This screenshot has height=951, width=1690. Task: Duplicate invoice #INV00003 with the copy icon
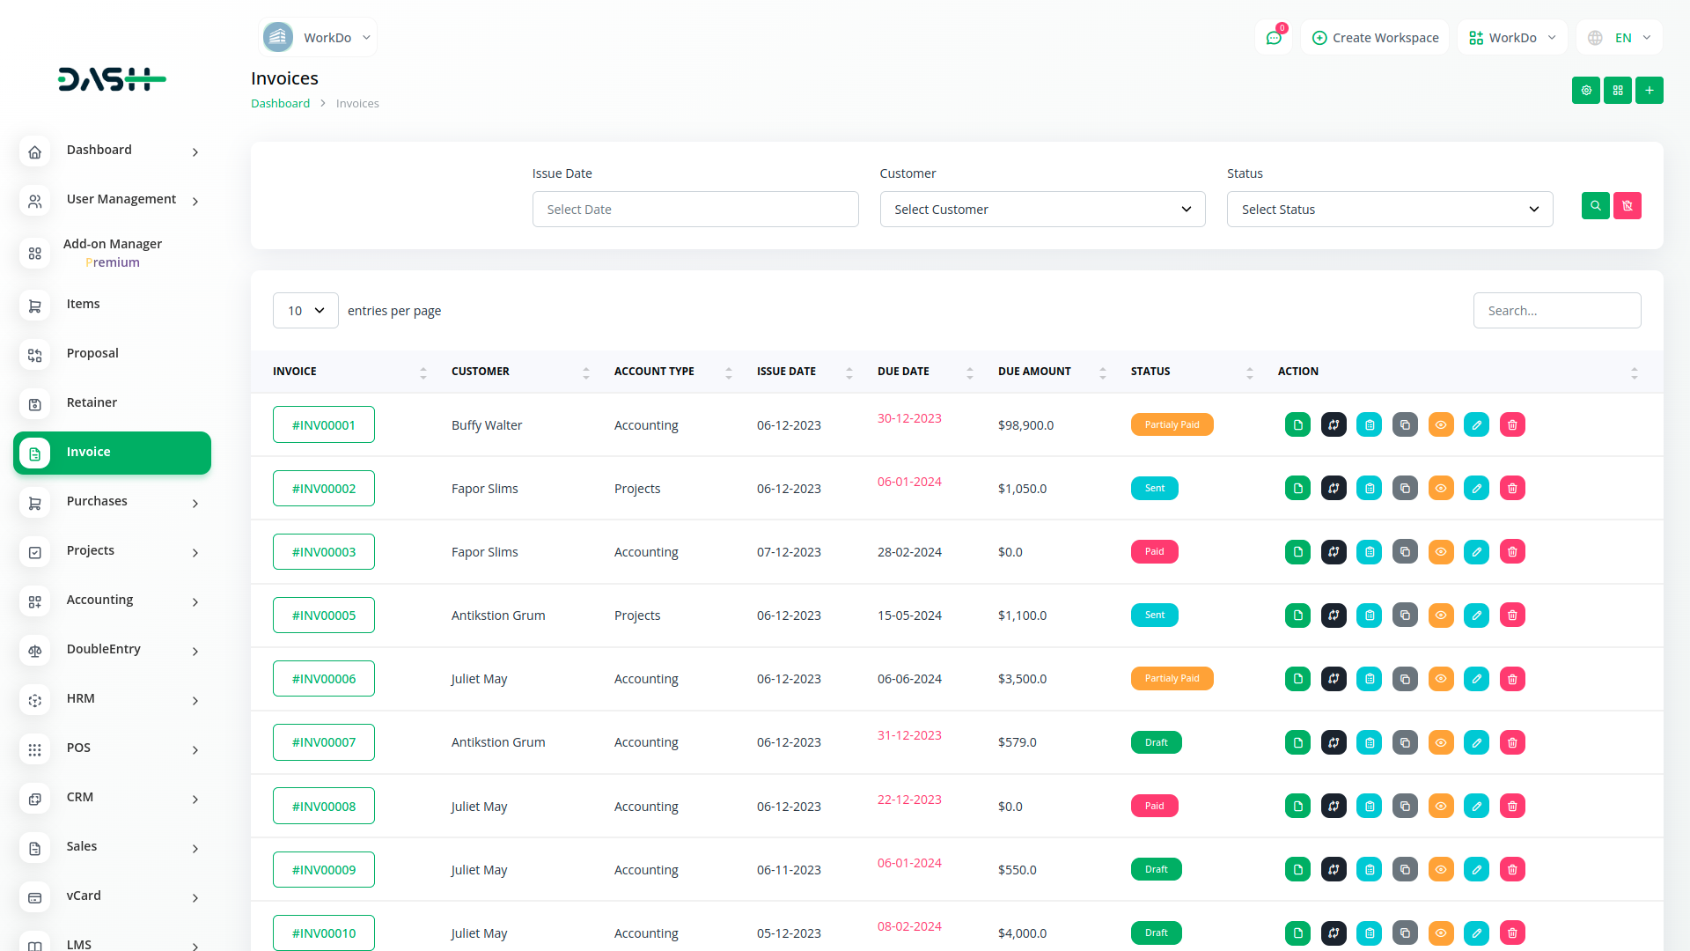click(1405, 552)
